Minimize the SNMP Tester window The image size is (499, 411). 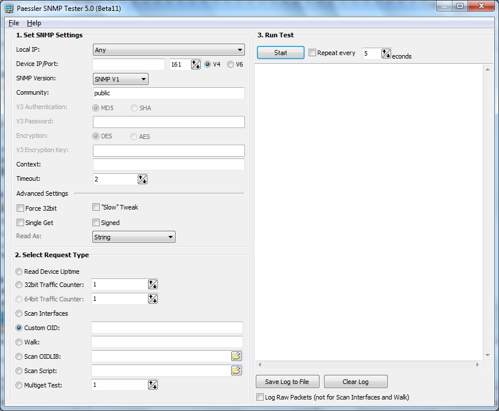(445, 6)
